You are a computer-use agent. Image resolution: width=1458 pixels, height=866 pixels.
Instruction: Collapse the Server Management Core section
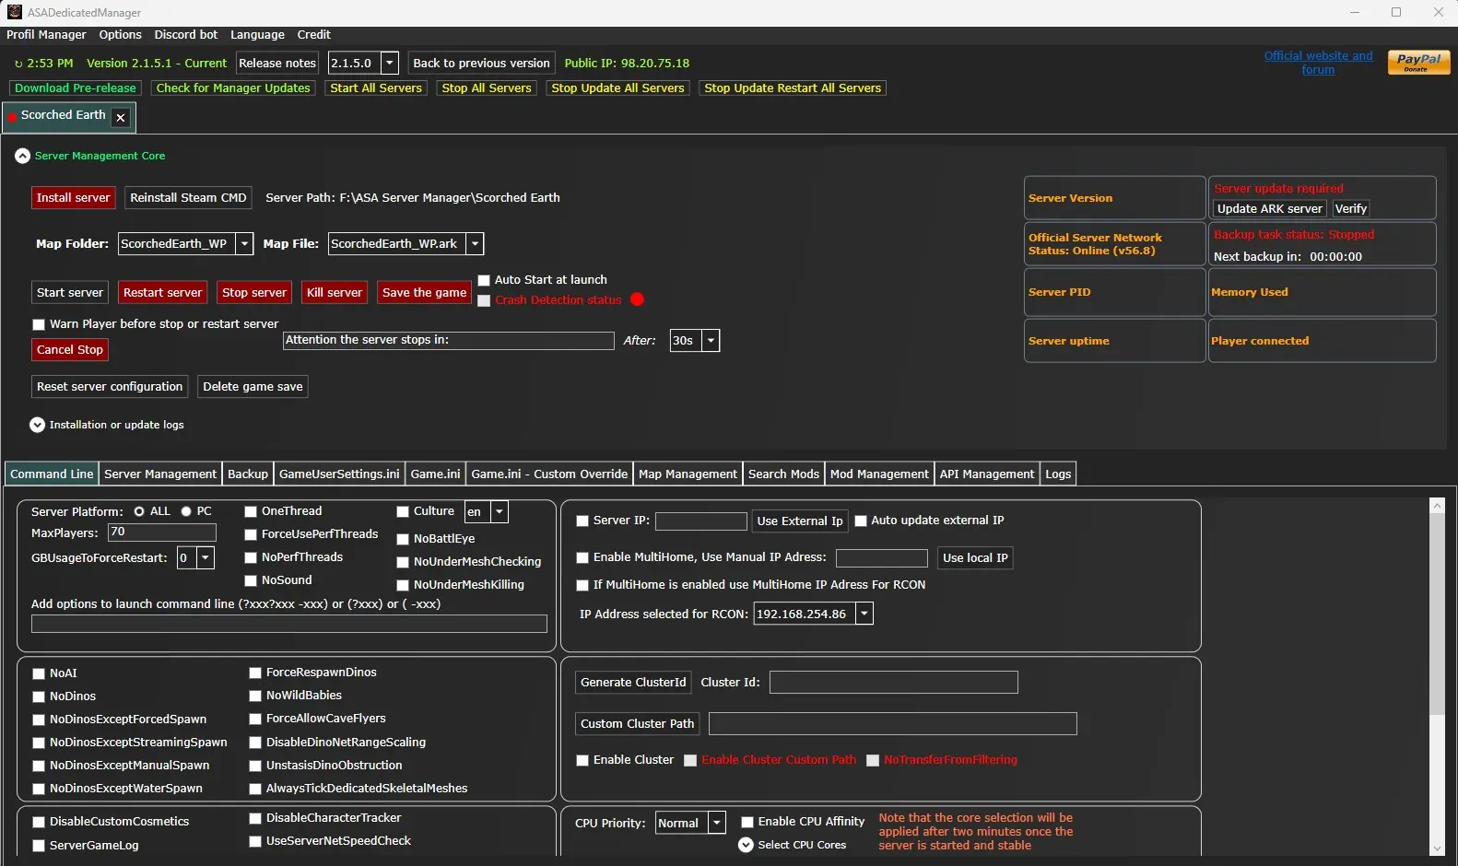click(23, 157)
